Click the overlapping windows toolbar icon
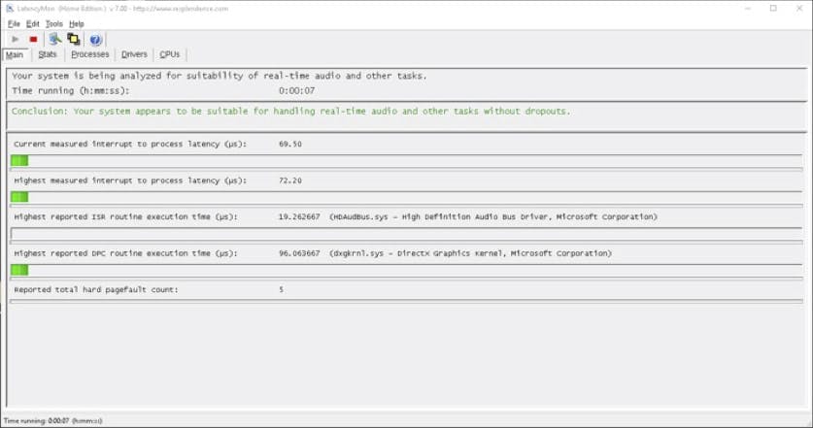Viewport: 813px width, 428px height. point(74,39)
